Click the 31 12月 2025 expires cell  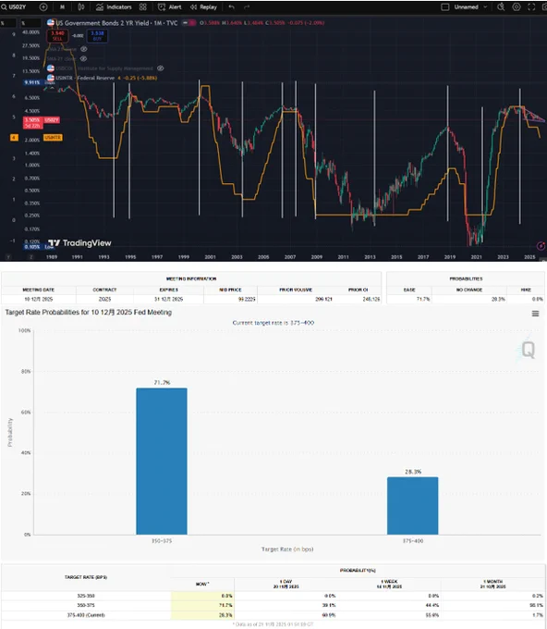tap(169, 300)
